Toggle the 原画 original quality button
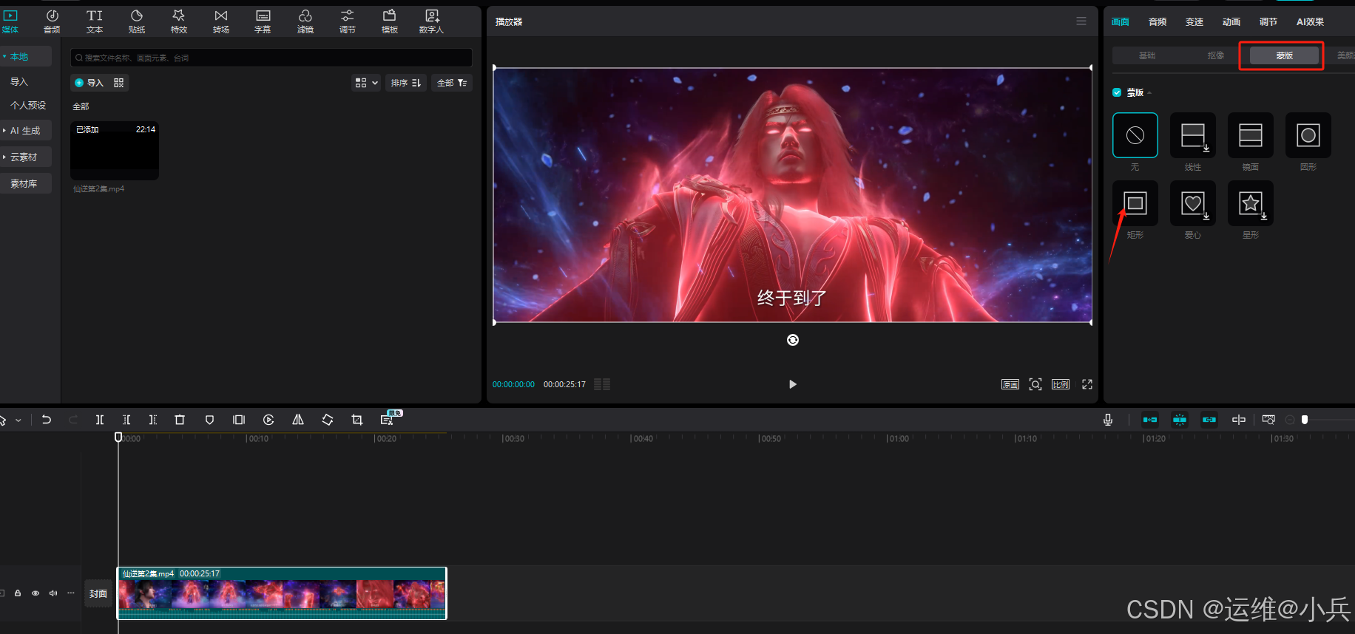The image size is (1355, 634). pos(1010,384)
